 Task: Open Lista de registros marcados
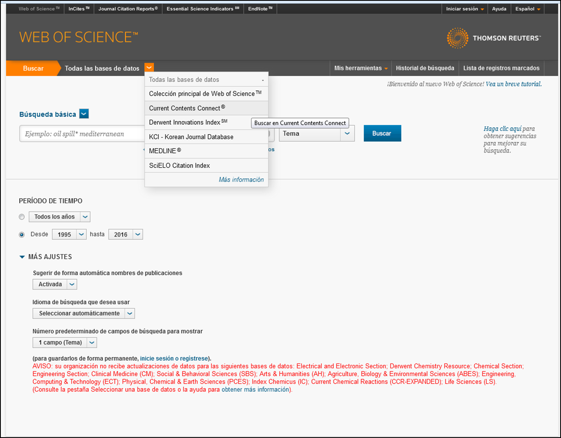click(x=501, y=68)
